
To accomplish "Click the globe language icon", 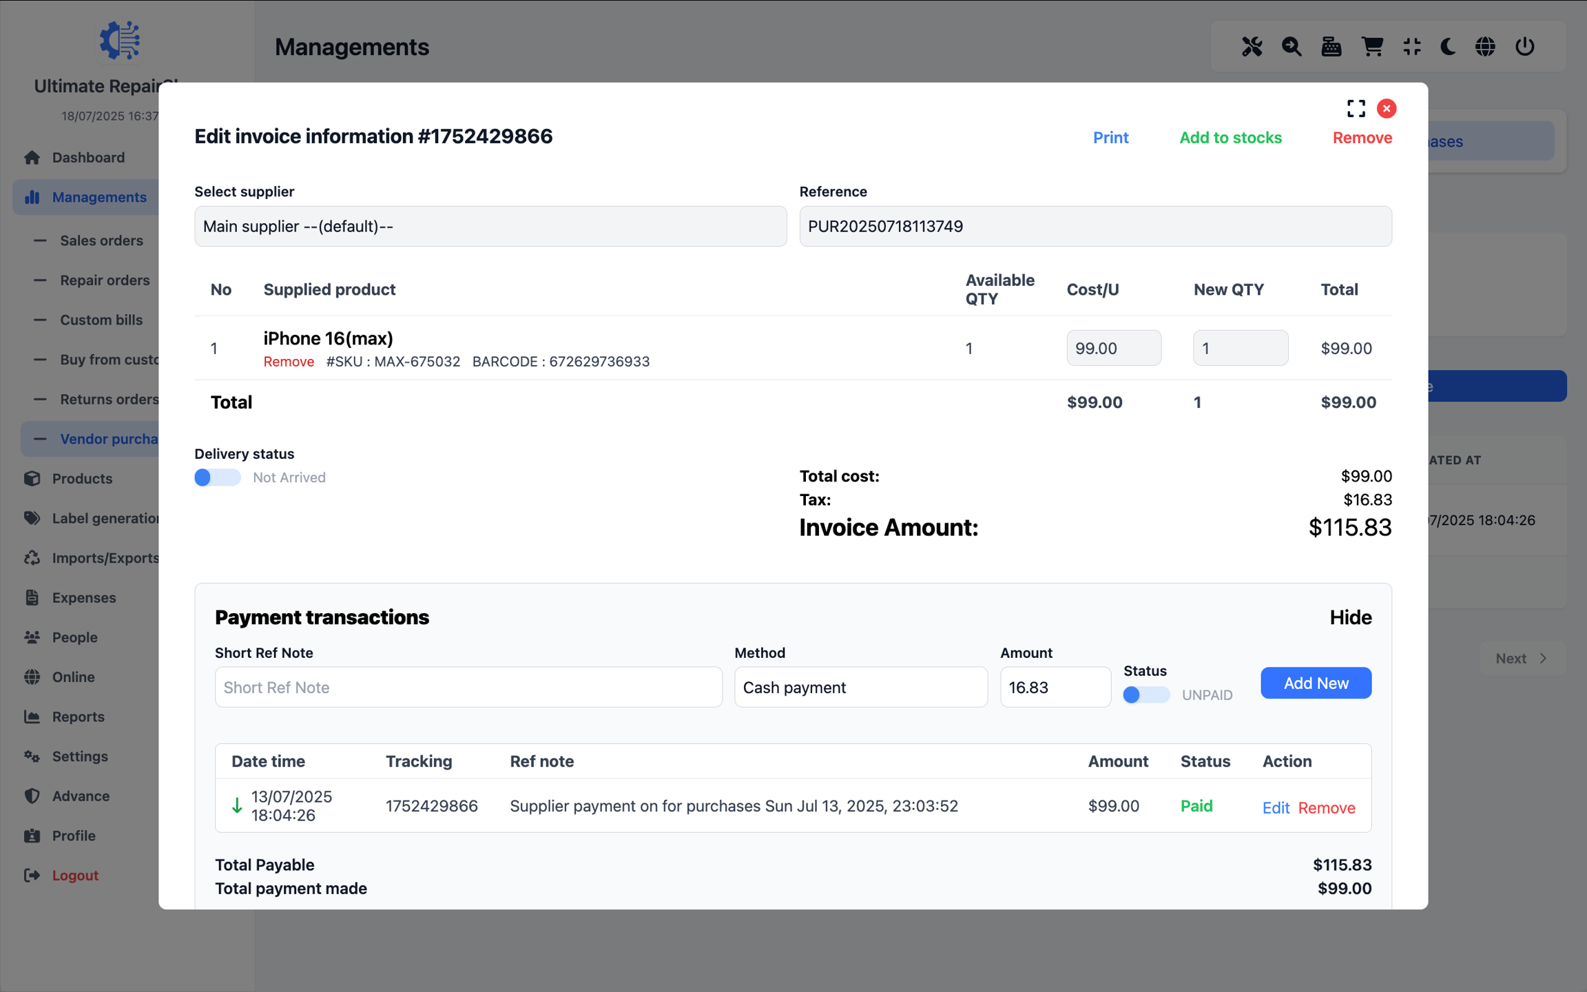I will [x=1485, y=47].
